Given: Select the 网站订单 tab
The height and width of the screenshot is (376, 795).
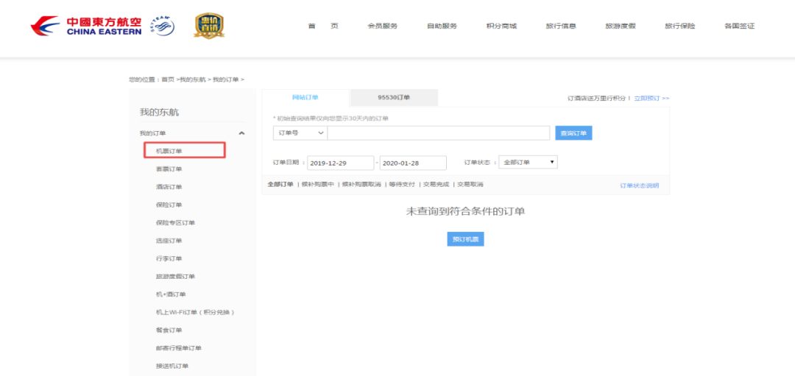Looking at the screenshot, I should point(305,97).
